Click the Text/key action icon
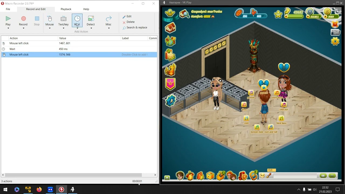This screenshot has width=345, height=194. click(64, 19)
